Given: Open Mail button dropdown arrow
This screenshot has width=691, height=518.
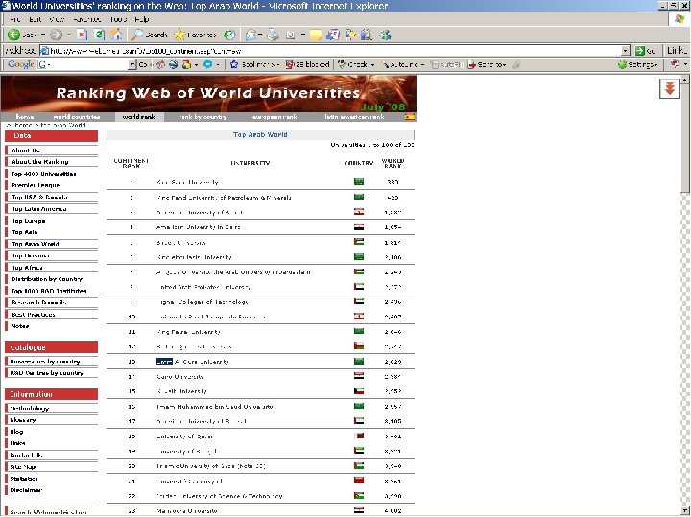Looking at the screenshot, I should pos(260,35).
